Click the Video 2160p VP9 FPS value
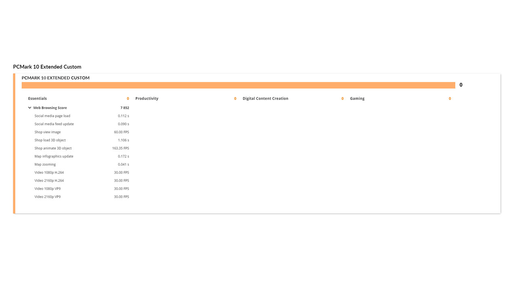518x291 pixels. 121,197
